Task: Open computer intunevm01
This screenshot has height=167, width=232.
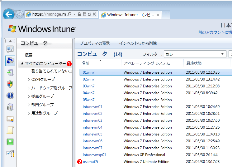Action: click(x=92, y=107)
